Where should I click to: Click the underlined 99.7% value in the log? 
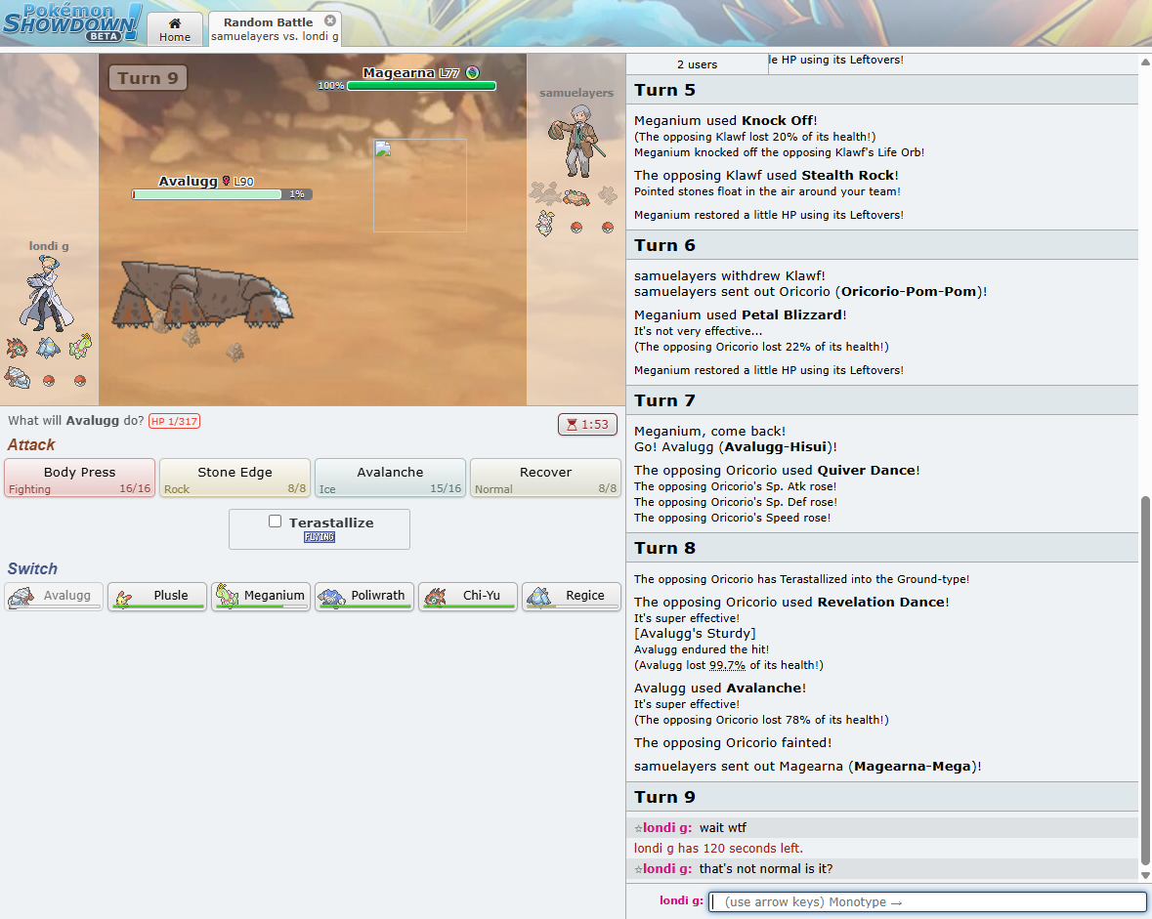pyautogui.click(x=727, y=665)
